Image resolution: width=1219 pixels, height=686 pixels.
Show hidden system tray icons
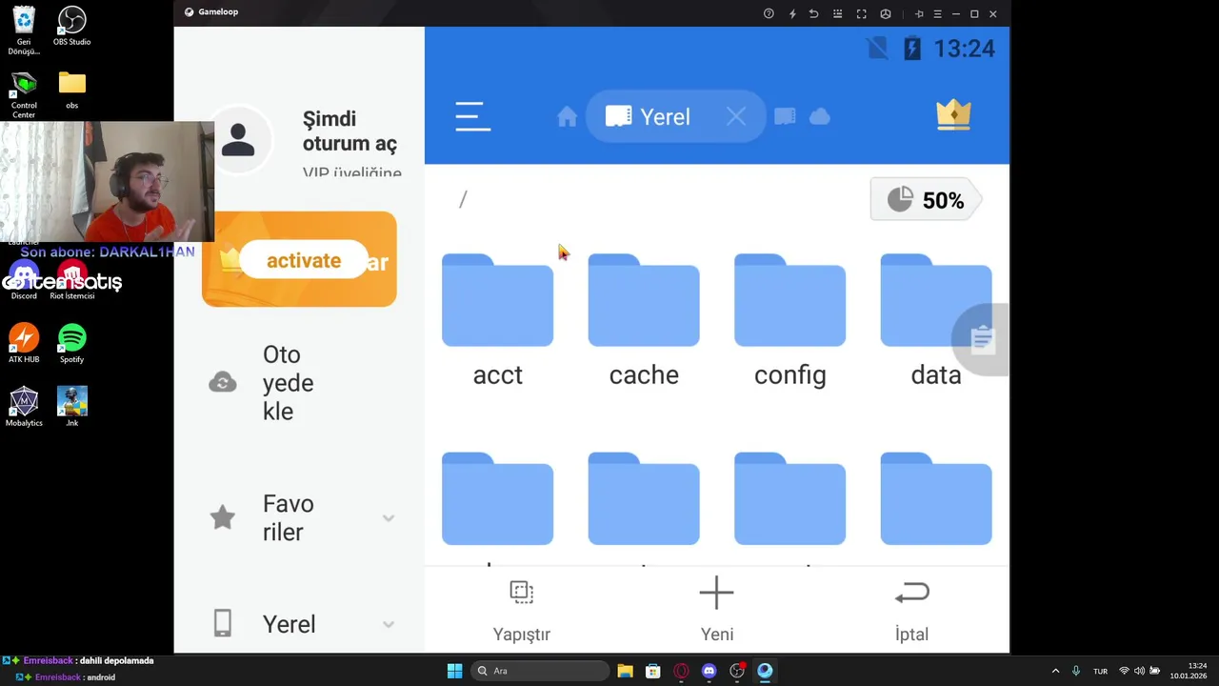point(1055,671)
